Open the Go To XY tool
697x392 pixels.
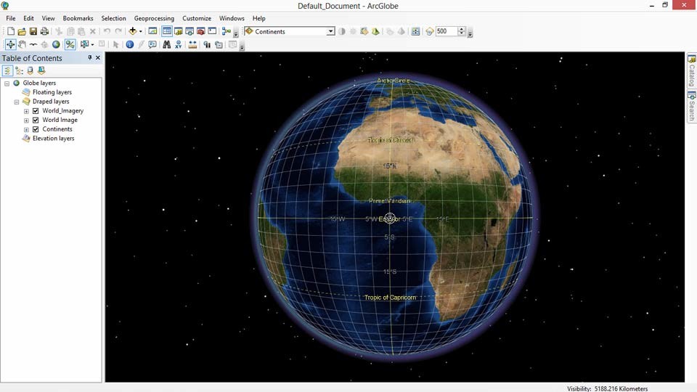coord(179,44)
